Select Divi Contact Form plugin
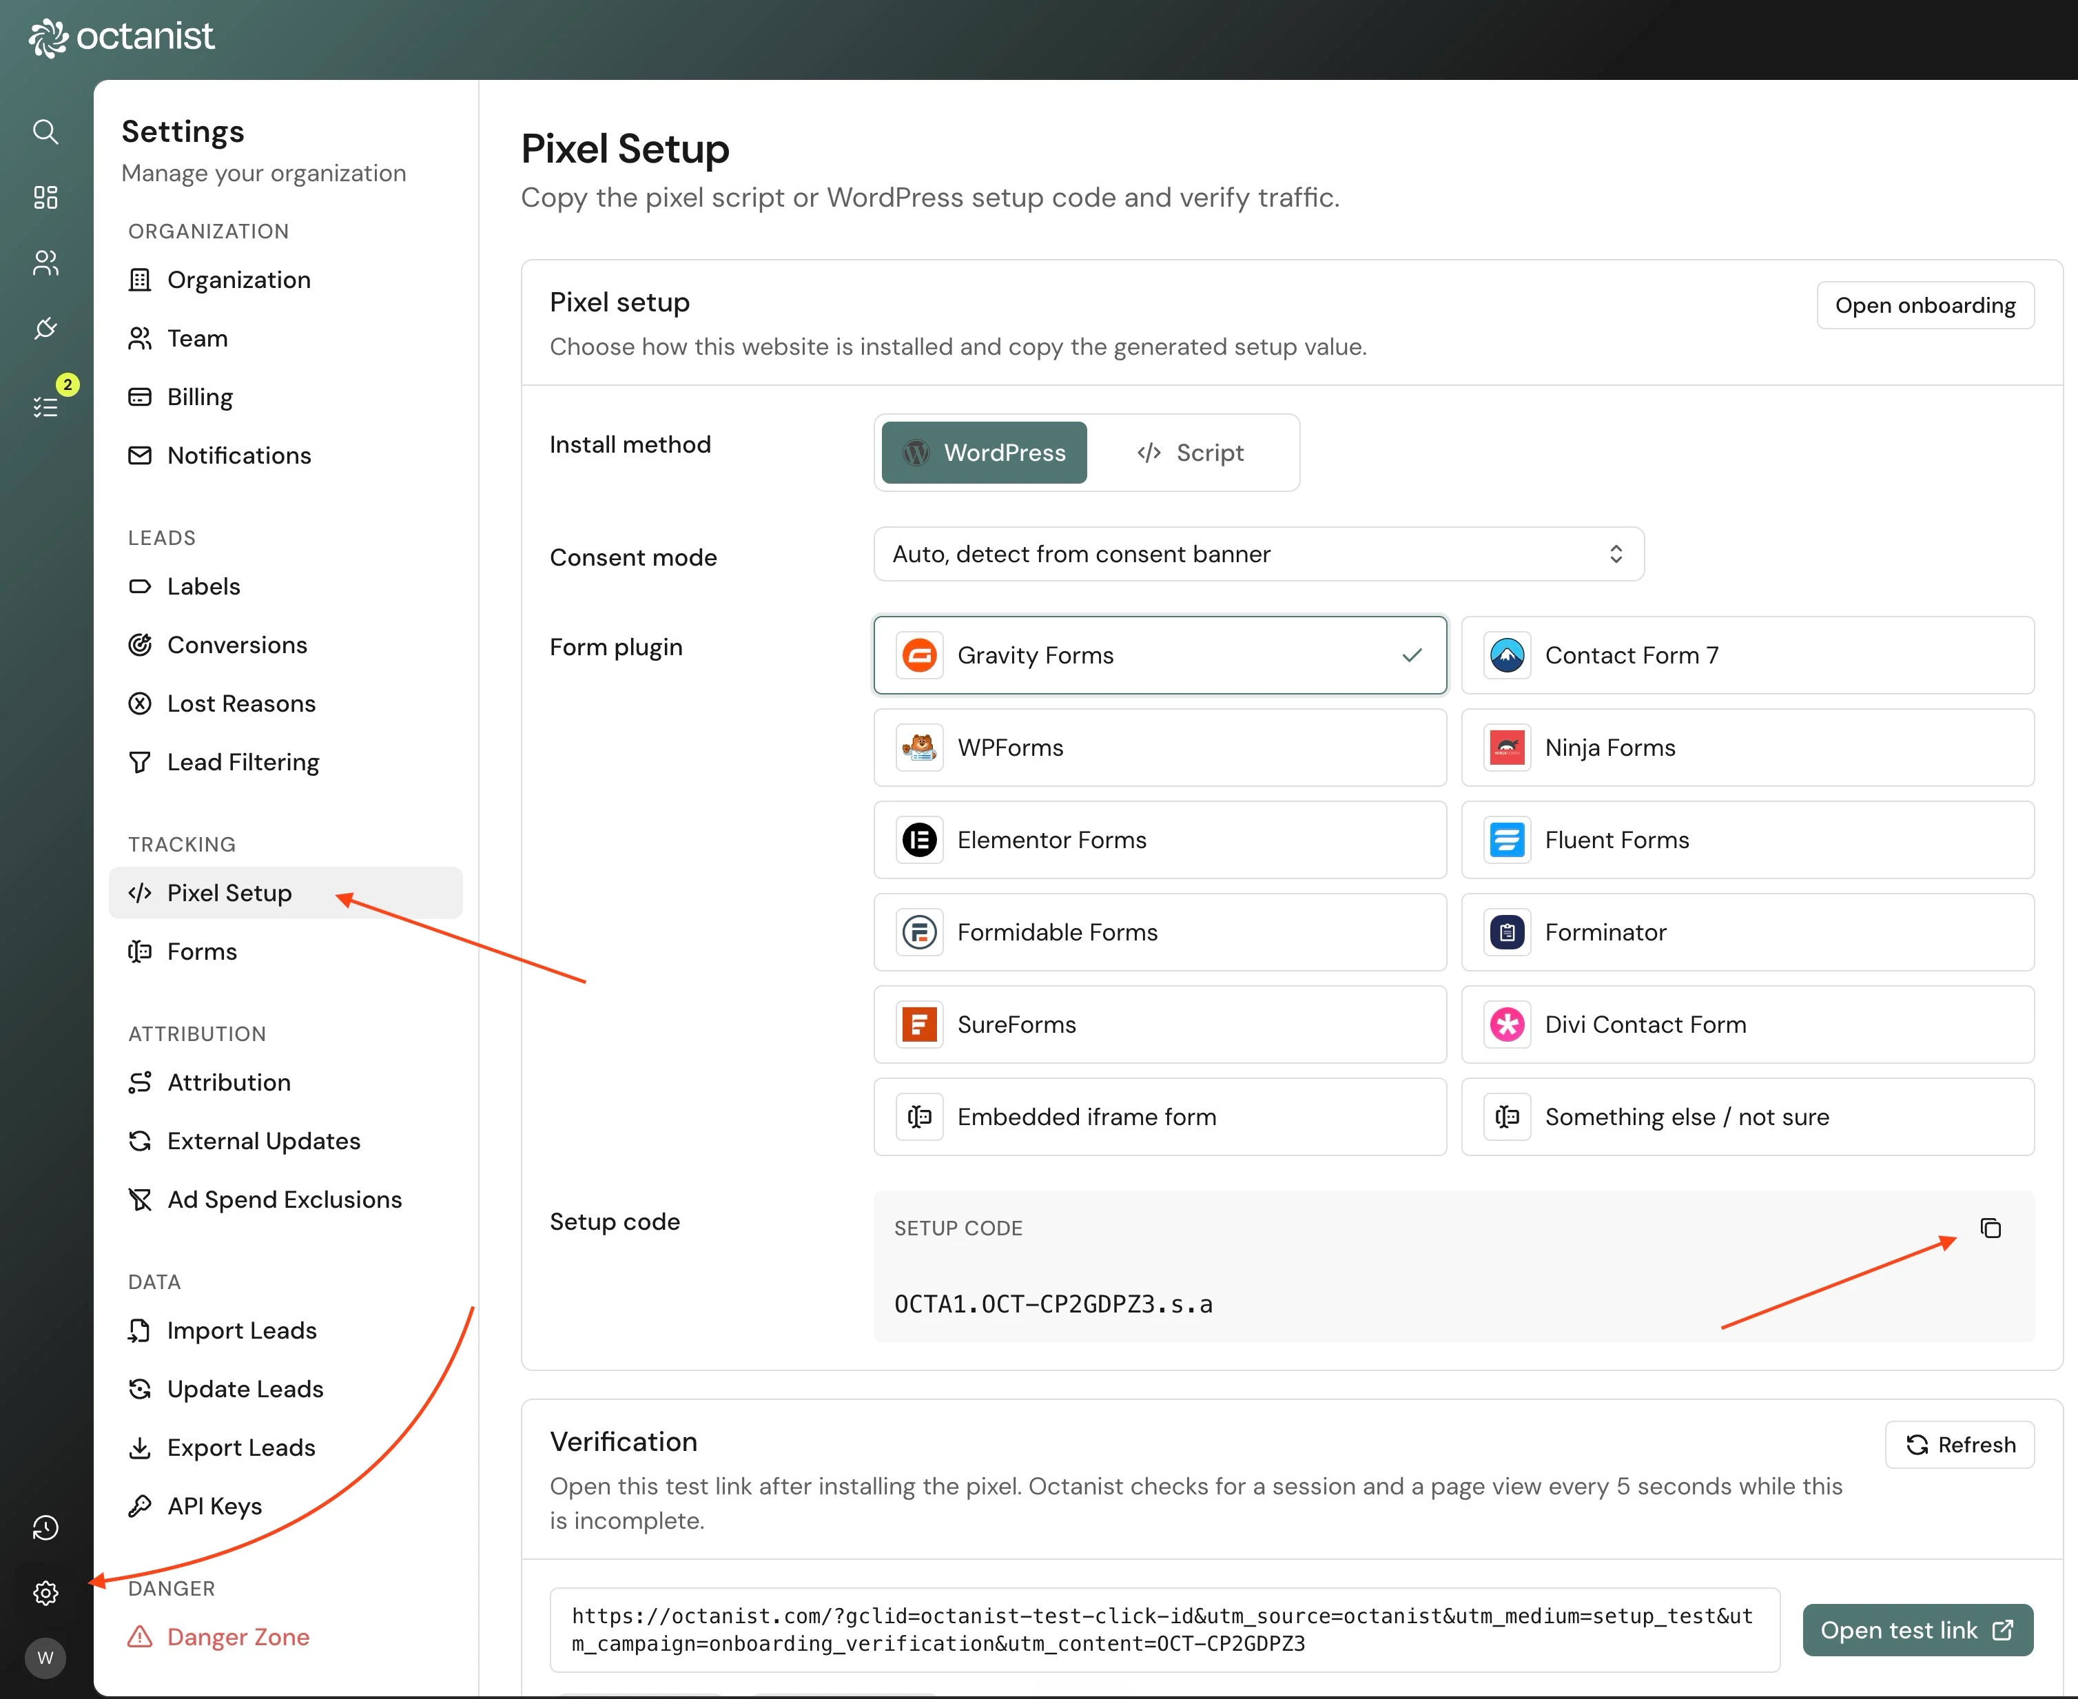 tap(1747, 1024)
